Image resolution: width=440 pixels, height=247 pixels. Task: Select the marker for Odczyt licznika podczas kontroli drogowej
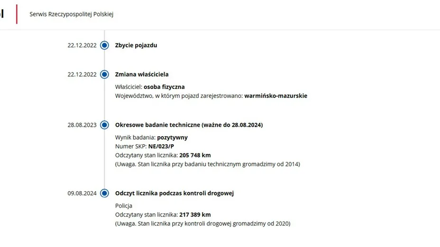click(105, 193)
